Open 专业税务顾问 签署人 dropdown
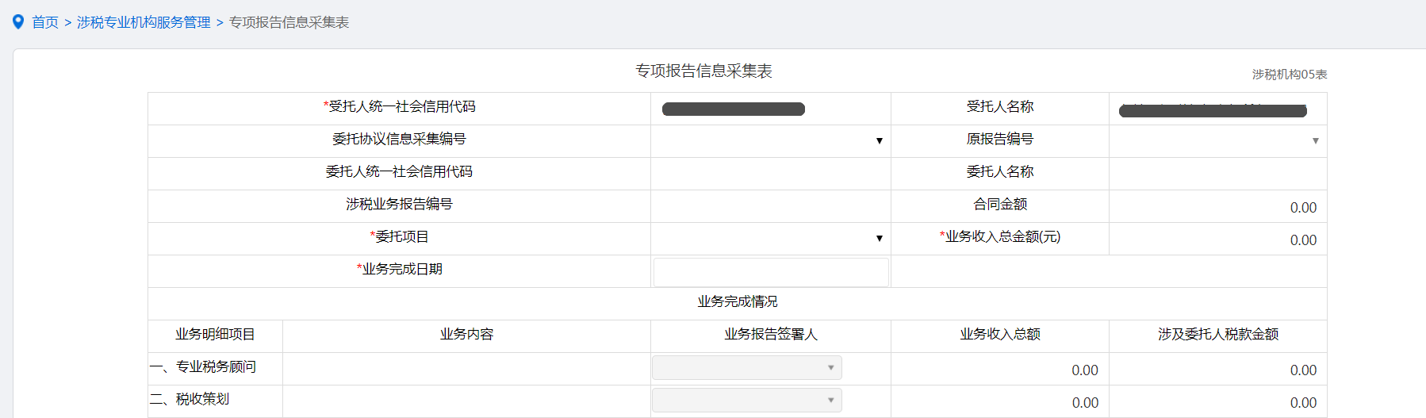Screen dimensions: 1426x418 tap(746, 368)
